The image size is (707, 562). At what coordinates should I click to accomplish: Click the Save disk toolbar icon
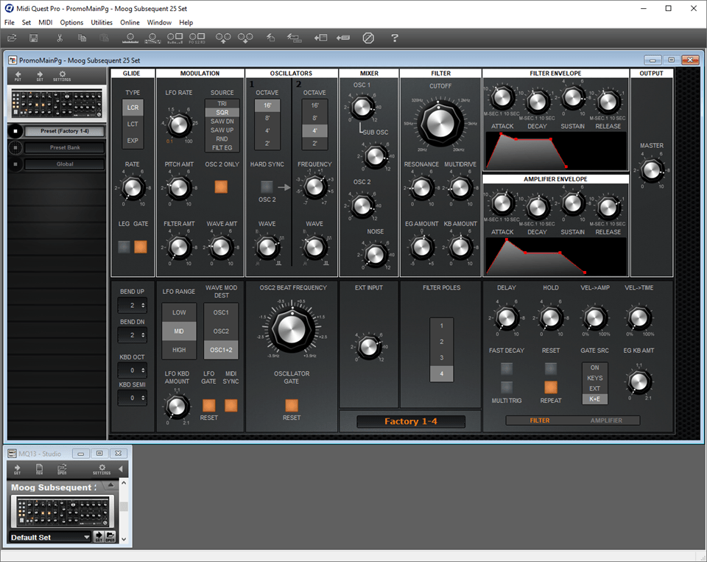click(33, 38)
